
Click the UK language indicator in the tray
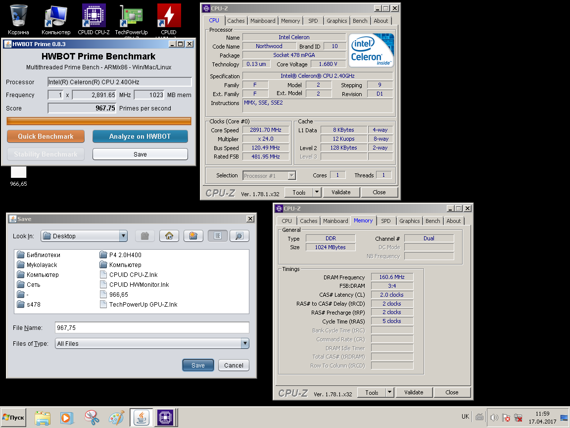[465, 417]
